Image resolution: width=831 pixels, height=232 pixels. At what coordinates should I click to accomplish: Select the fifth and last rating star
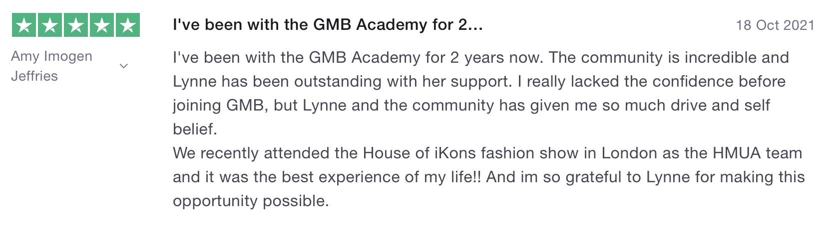click(x=128, y=25)
